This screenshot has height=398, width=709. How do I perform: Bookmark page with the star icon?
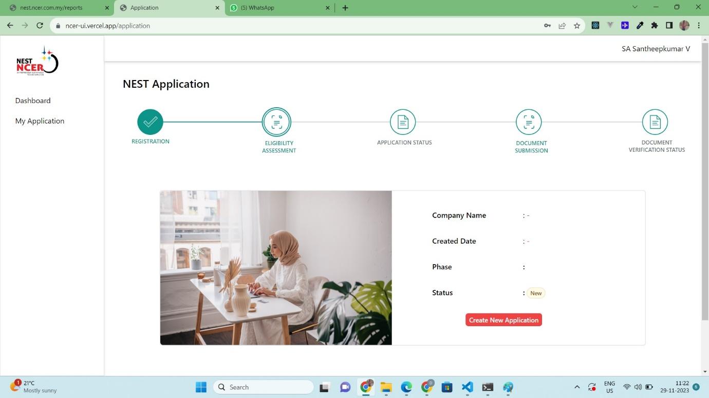click(577, 26)
